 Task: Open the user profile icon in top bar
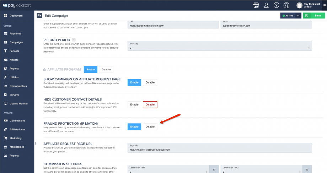tap(266, 5)
